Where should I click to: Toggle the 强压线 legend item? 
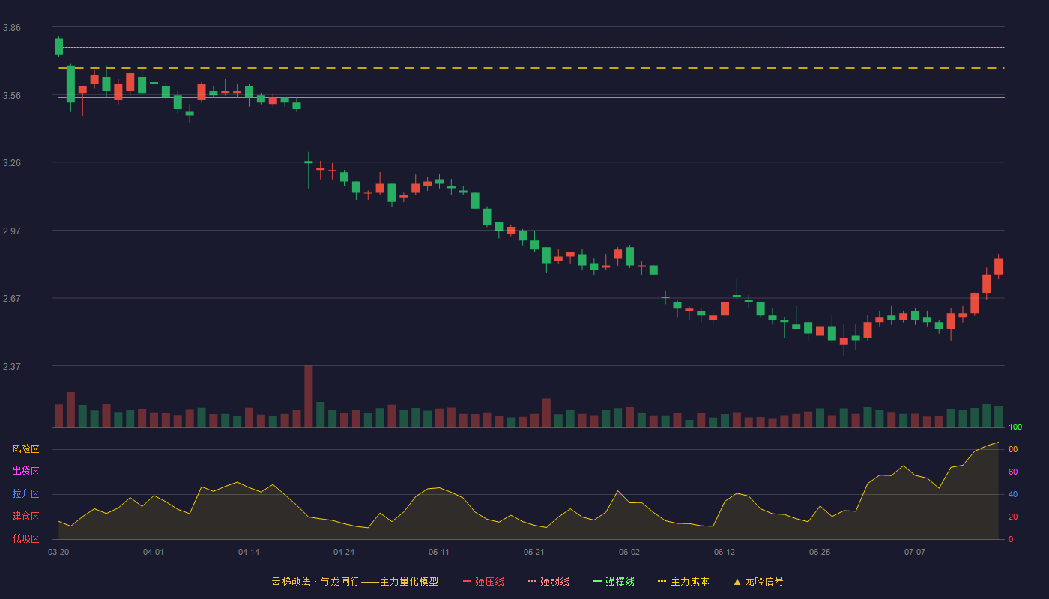pyautogui.click(x=483, y=581)
